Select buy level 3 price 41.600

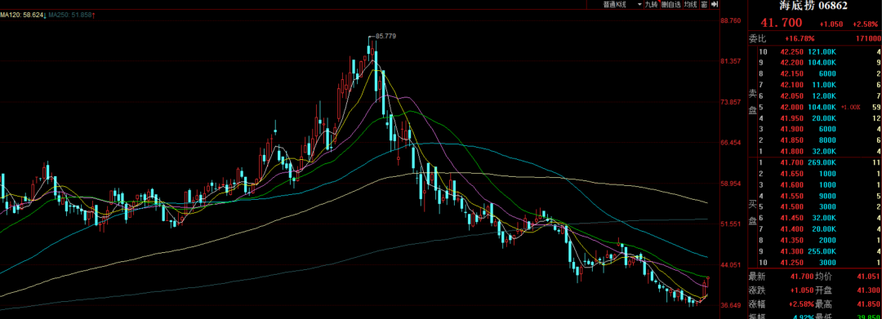pyautogui.click(x=791, y=184)
